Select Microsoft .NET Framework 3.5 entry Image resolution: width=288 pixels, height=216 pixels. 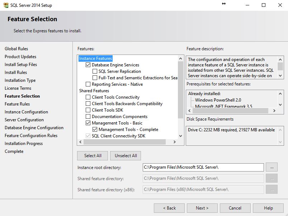[223, 106]
